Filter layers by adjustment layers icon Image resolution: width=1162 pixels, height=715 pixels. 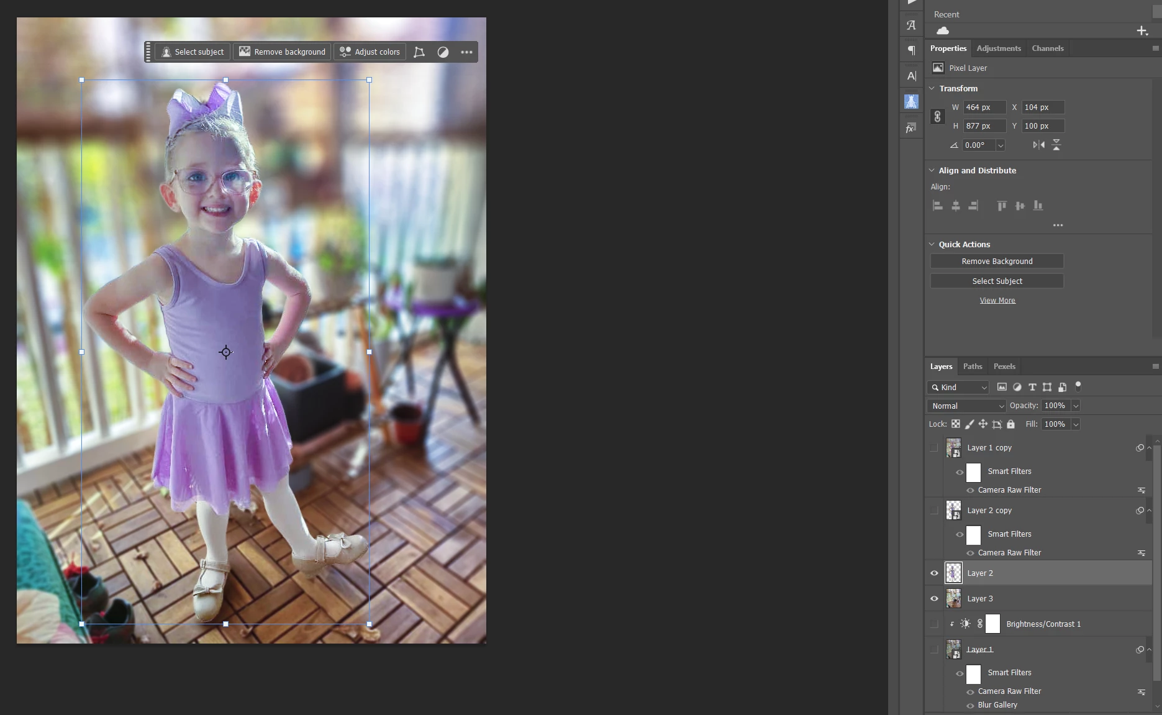(x=1017, y=387)
